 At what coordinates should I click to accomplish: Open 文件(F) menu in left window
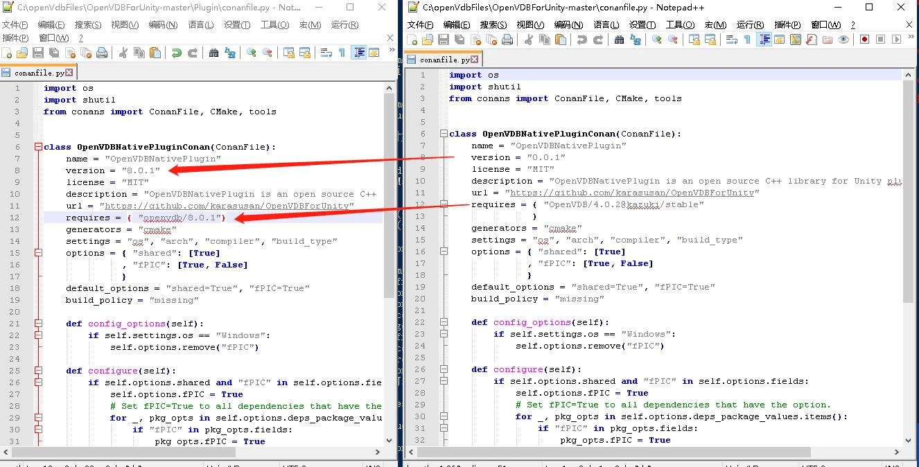[15, 25]
